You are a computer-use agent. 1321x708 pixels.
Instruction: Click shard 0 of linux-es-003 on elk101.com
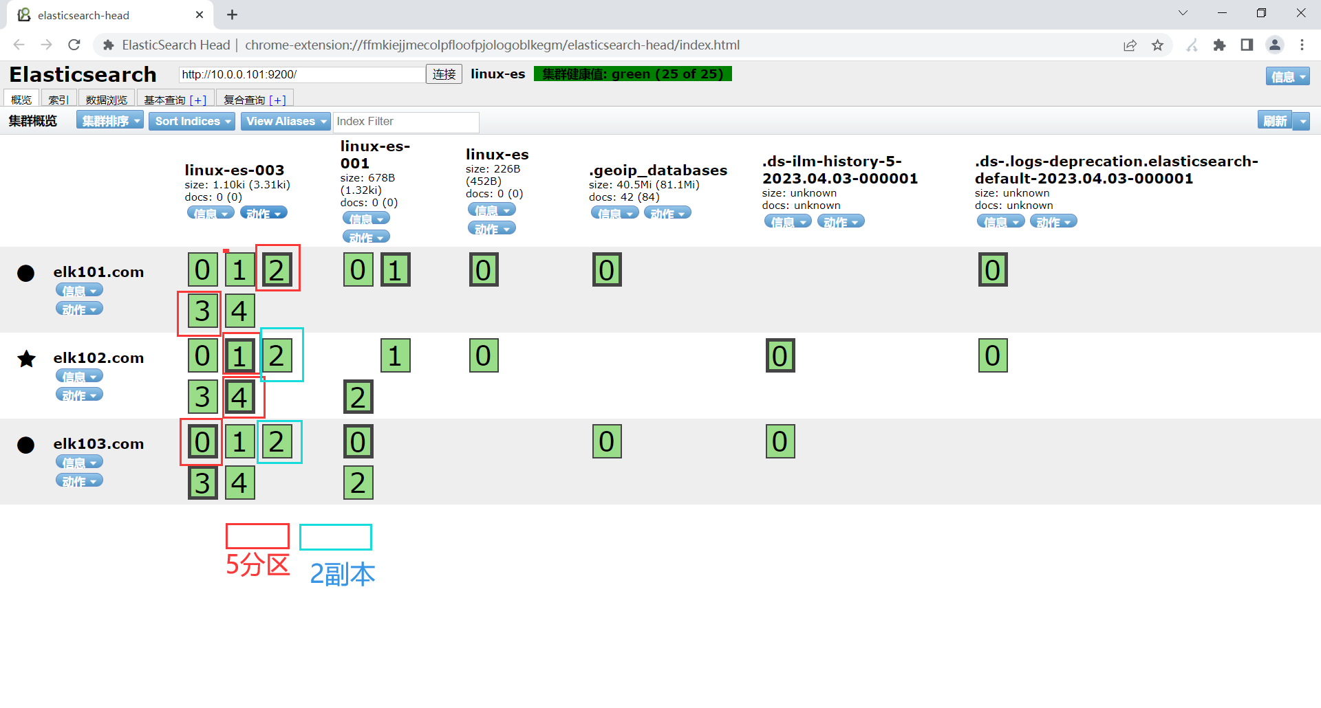tap(202, 269)
